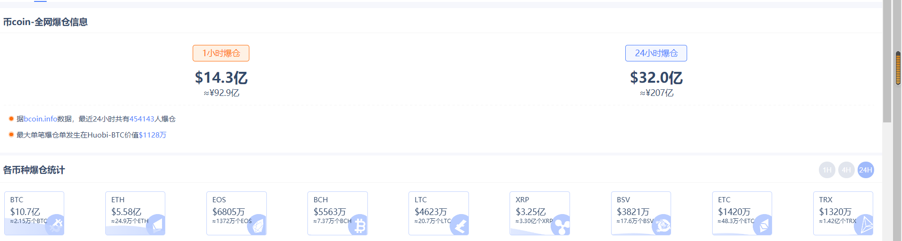Screen dimensions: 902x241
Task: Click the EOS logo icon
Action: 258,225
